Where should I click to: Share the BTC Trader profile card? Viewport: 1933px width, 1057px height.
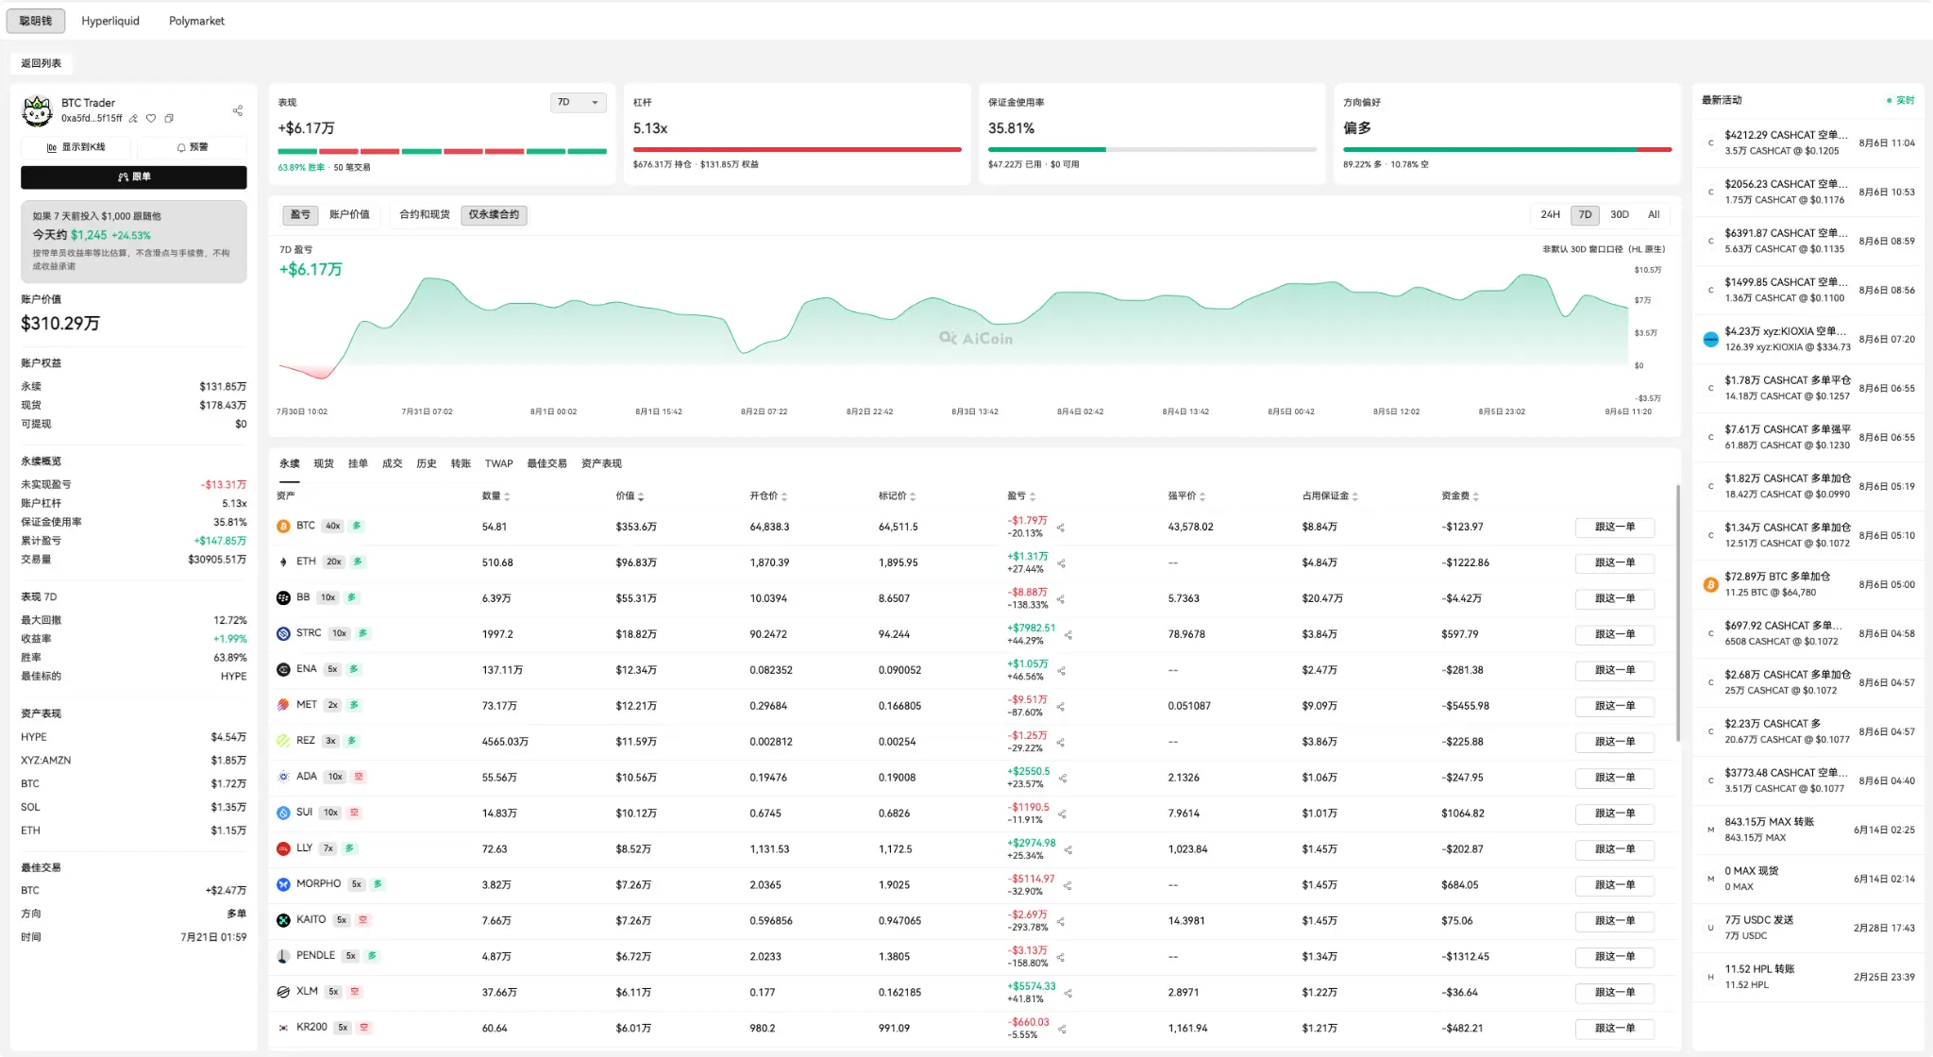238,110
